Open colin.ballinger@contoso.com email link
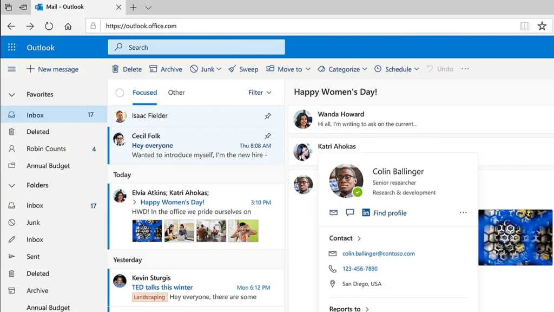This screenshot has width=554, height=312. point(378,253)
